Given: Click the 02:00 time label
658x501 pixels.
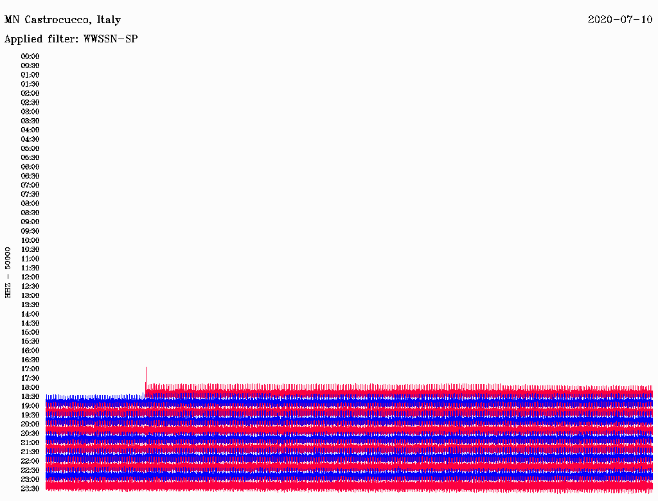Looking at the screenshot, I should click(x=30, y=93).
